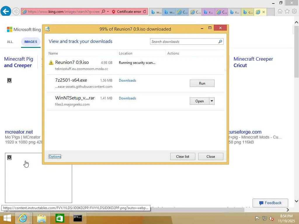This screenshot has height=224, width=299.
Task: Click the Options link in downloads window
Action: 55,157
